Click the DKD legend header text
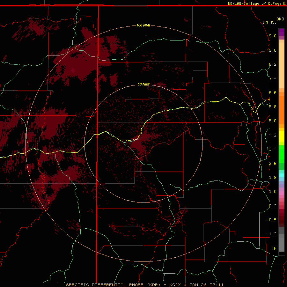This screenshot has height=287, width=287. coord(280,19)
